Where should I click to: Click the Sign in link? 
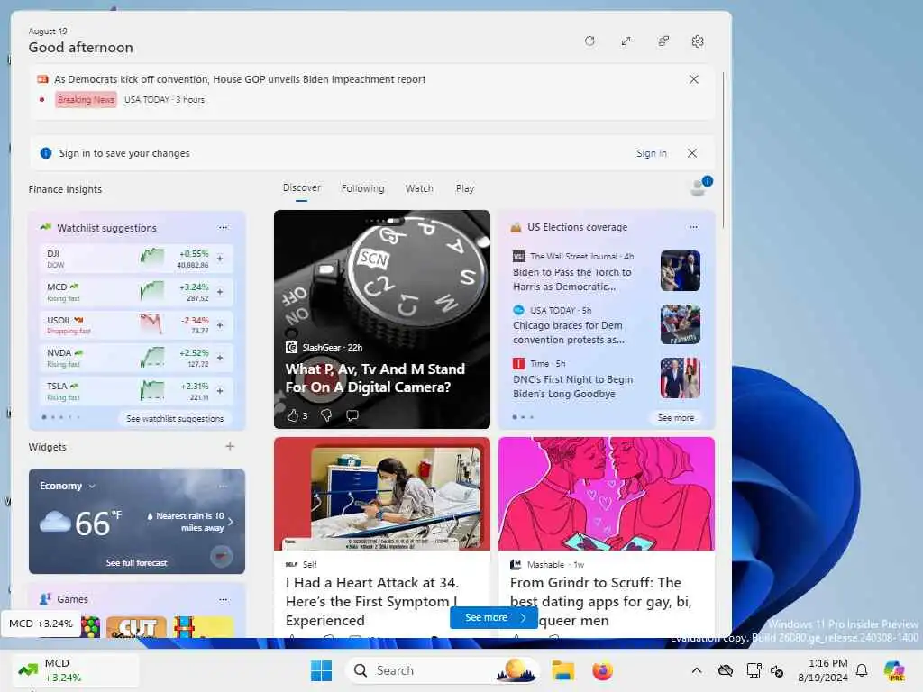651,153
